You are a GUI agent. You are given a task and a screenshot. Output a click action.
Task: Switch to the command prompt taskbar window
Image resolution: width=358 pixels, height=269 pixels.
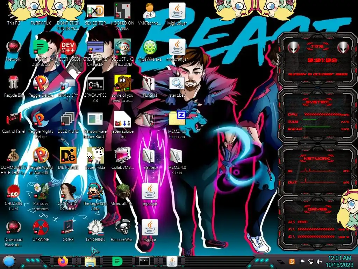(x=144, y=261)
